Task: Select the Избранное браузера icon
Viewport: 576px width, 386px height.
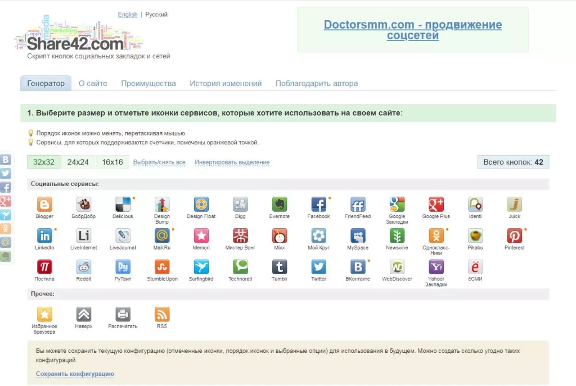Action: [x=44, y=314]
